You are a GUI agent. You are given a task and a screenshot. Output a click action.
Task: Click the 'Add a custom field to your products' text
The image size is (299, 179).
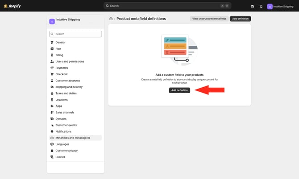(179, 75)
